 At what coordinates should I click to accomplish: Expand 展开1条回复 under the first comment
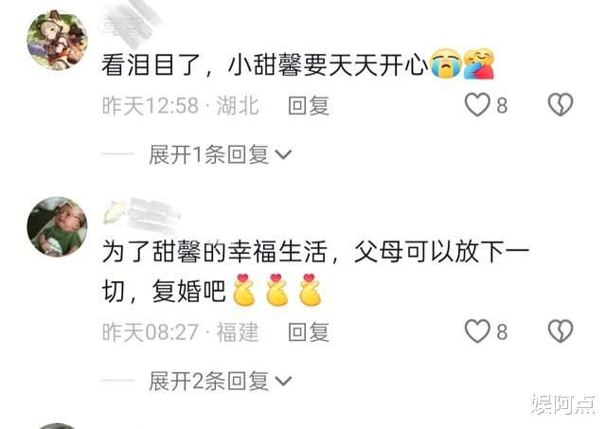click(208, 154)
